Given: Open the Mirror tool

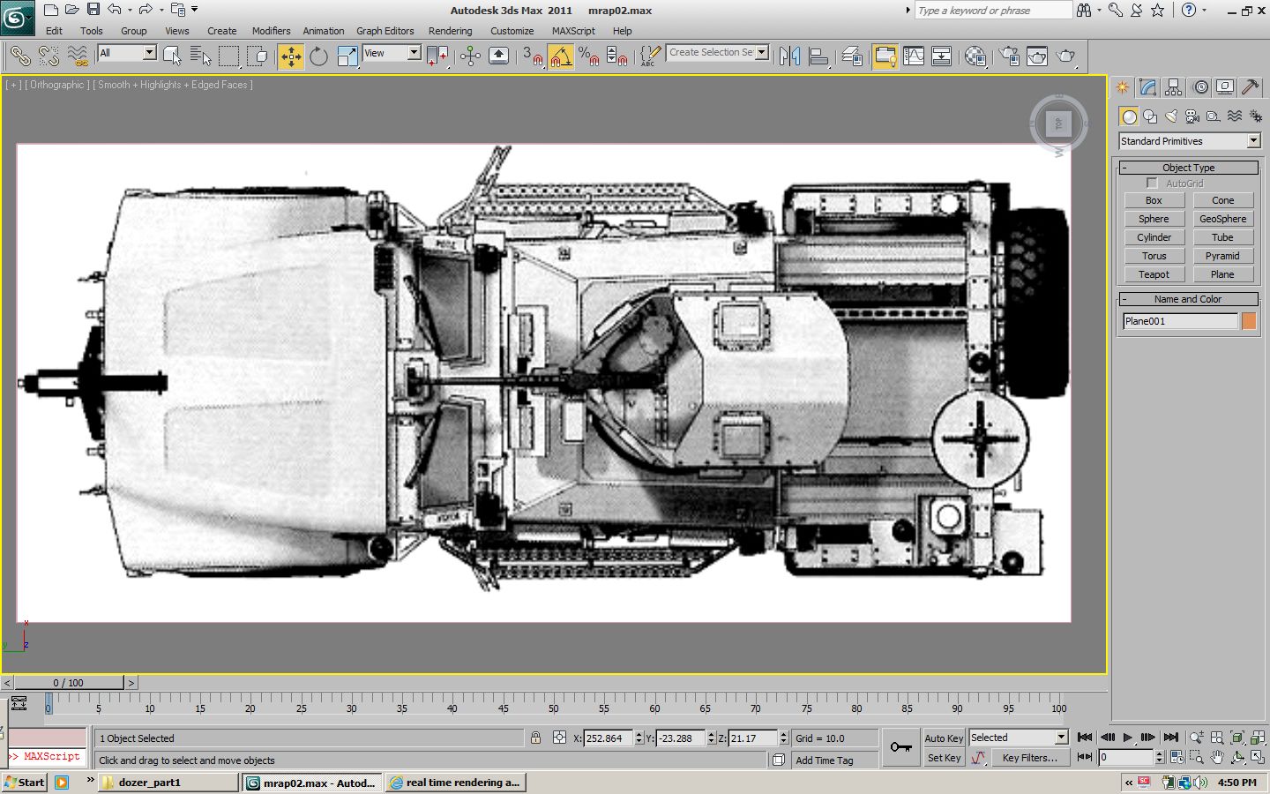Looking at the screenshot, I should pos(789,56).
